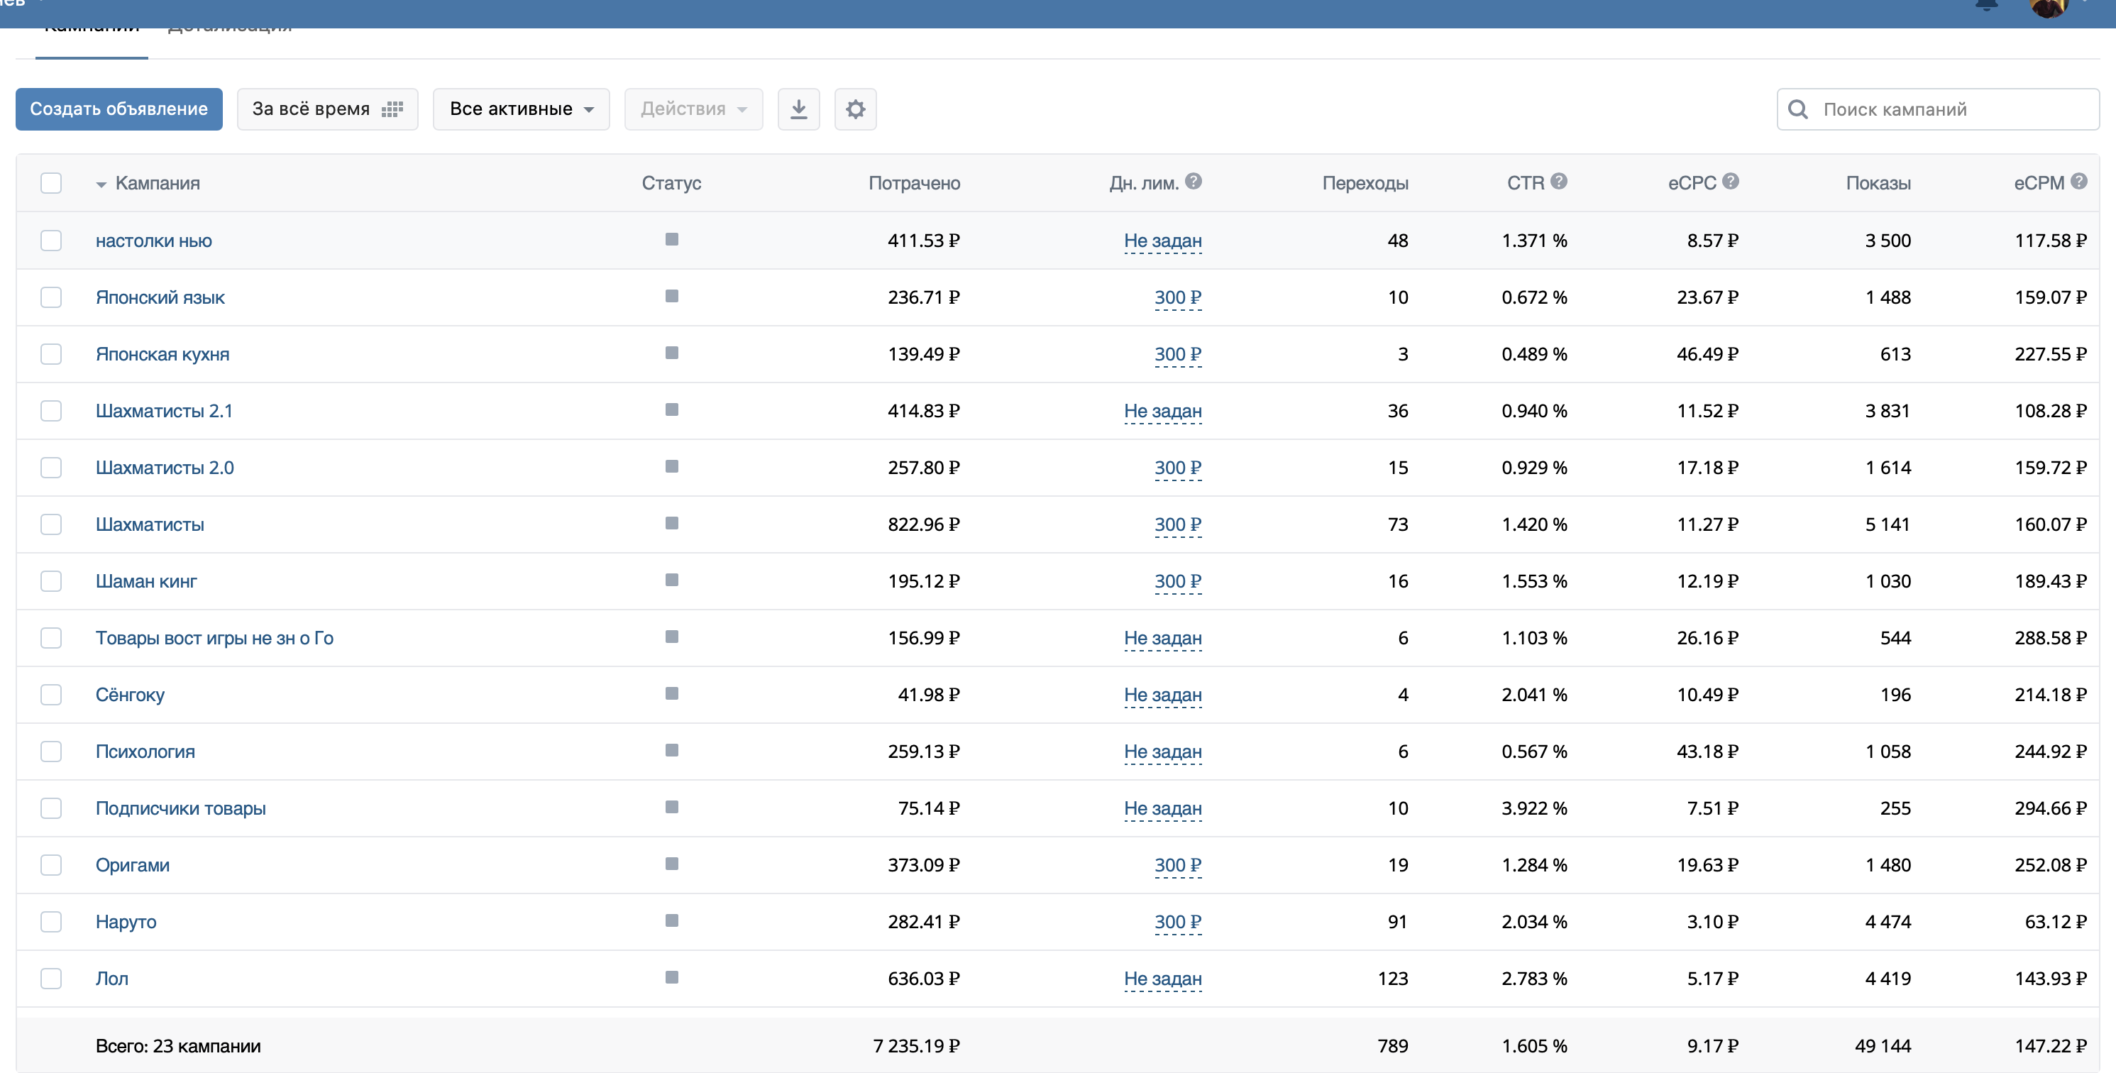Click Создать объявление button
Screen dimensions: 2116x1073
tap(119, 109)
